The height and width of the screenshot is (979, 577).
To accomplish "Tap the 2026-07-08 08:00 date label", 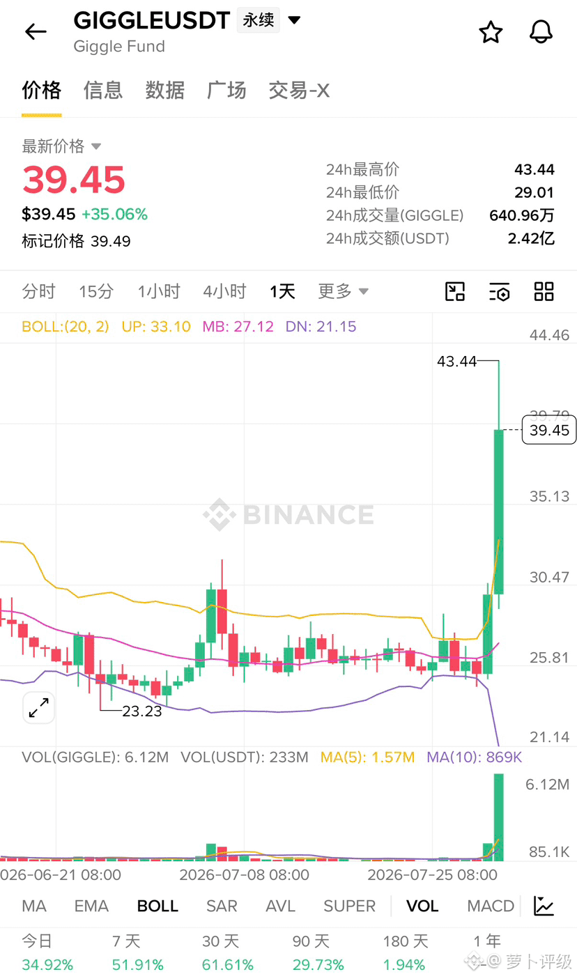I will tap(244, 874).
